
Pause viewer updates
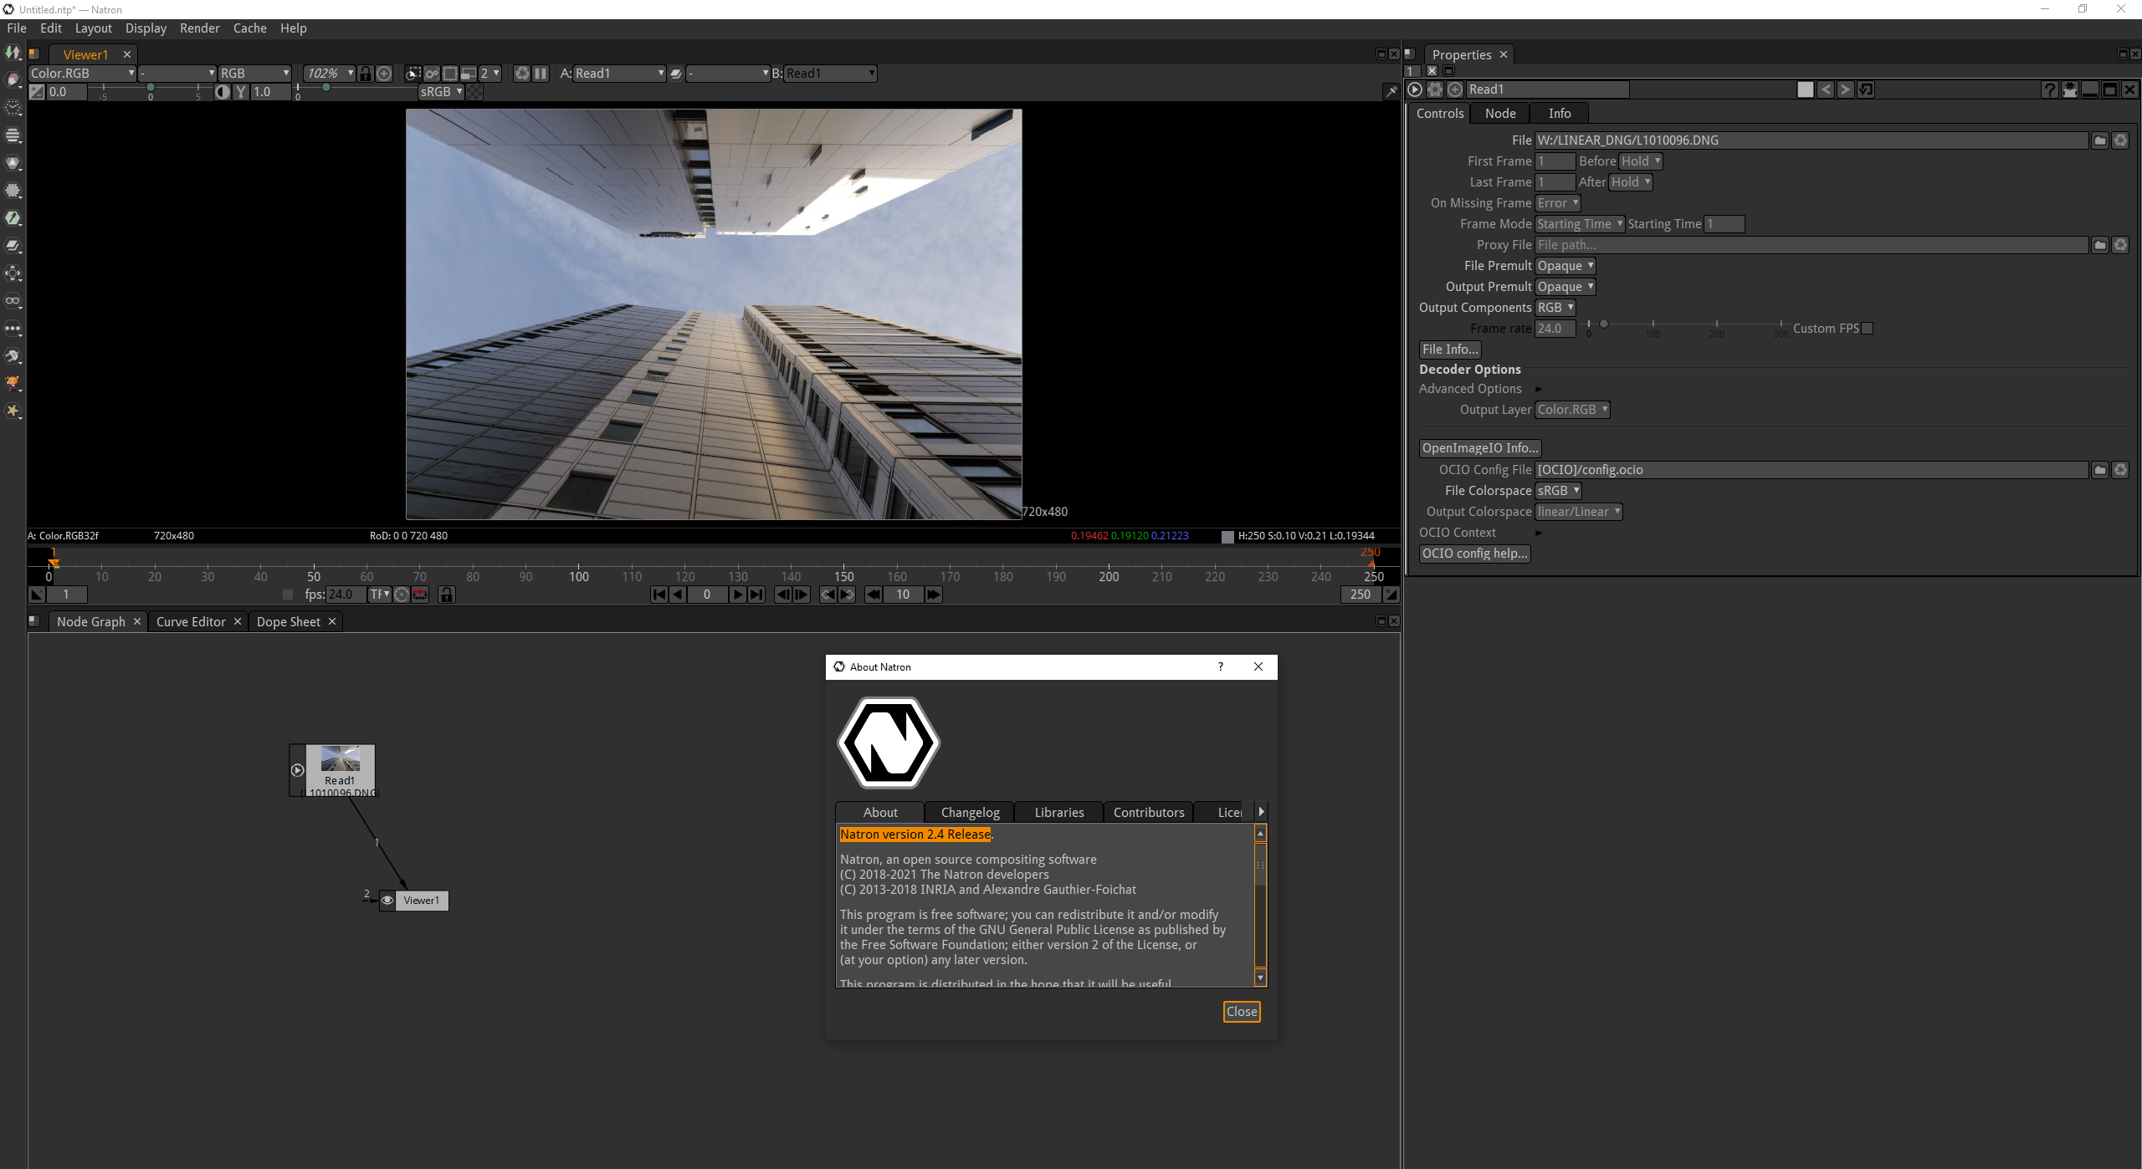click(x=541, y=74)
